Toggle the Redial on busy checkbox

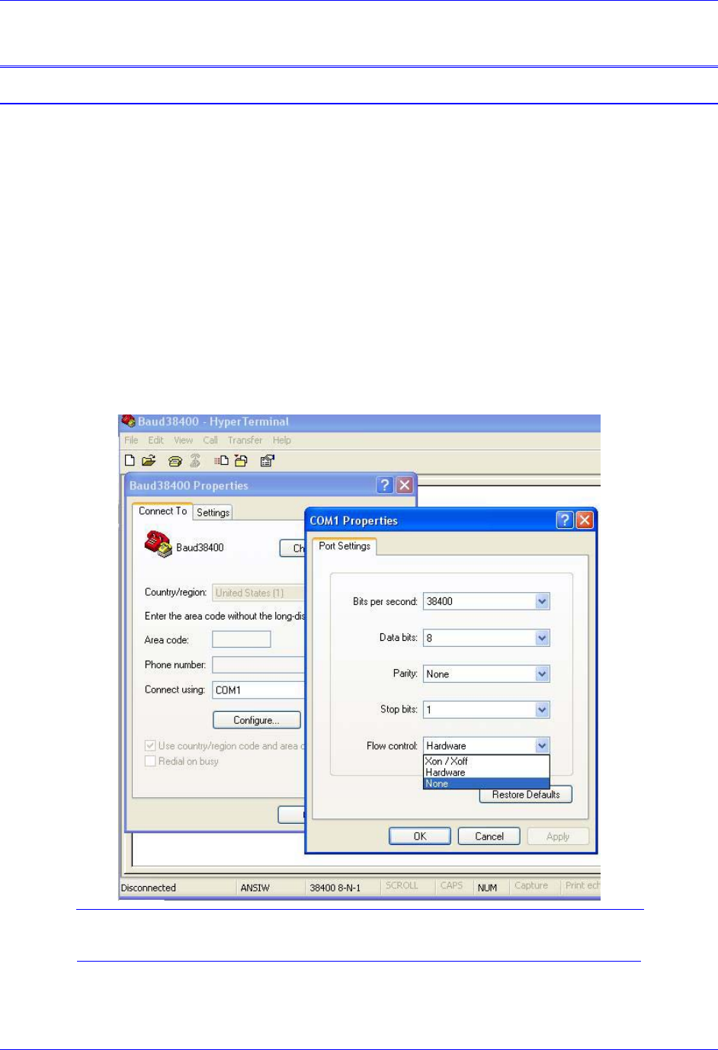coord(150,760)
